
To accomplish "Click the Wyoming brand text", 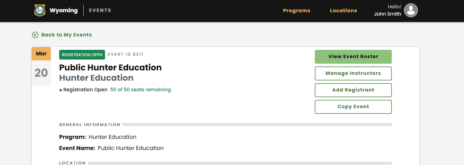I will tap(64, 11).
